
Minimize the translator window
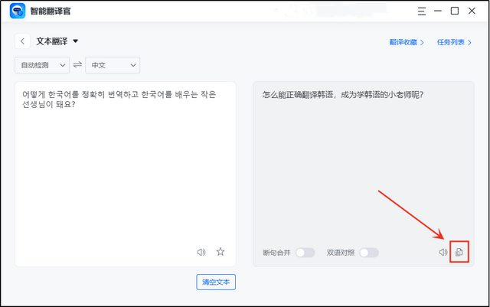point(438,11)
